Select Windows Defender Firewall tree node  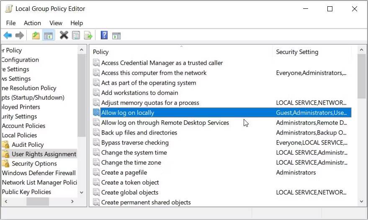click(x=39, y=173)
